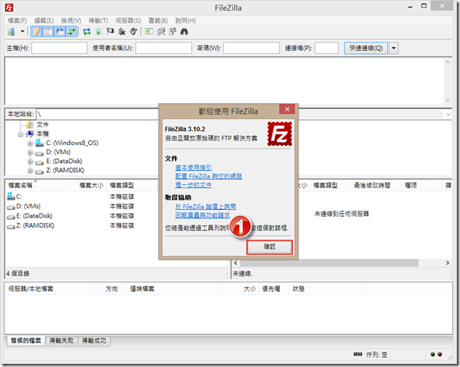Click the message log scroll-up arrow
This screenshot has height=367, width=460.
tap(447, 62)
